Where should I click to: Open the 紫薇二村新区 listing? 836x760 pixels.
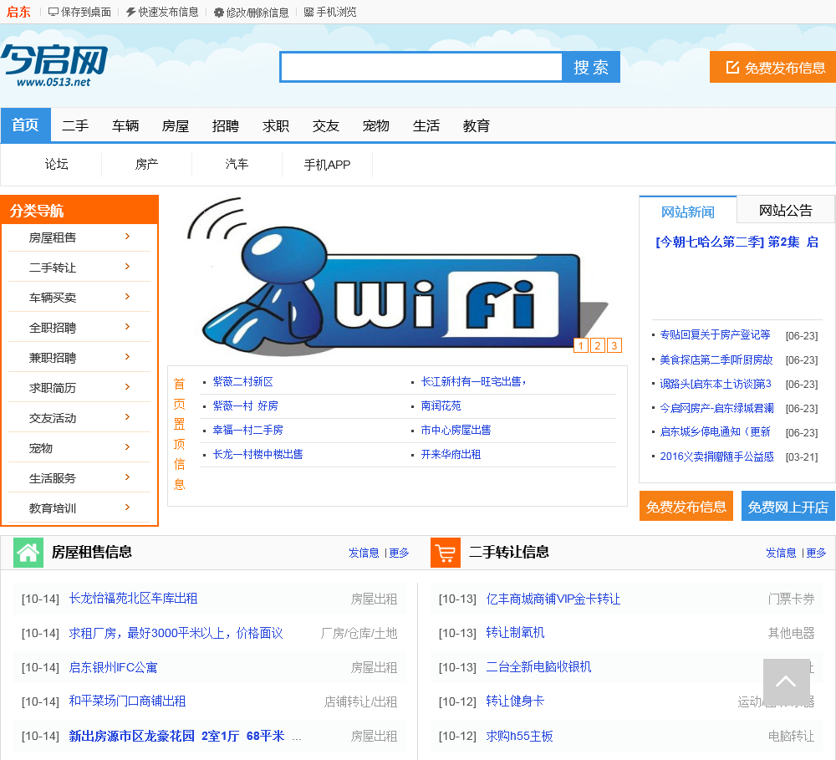[242, 382]
